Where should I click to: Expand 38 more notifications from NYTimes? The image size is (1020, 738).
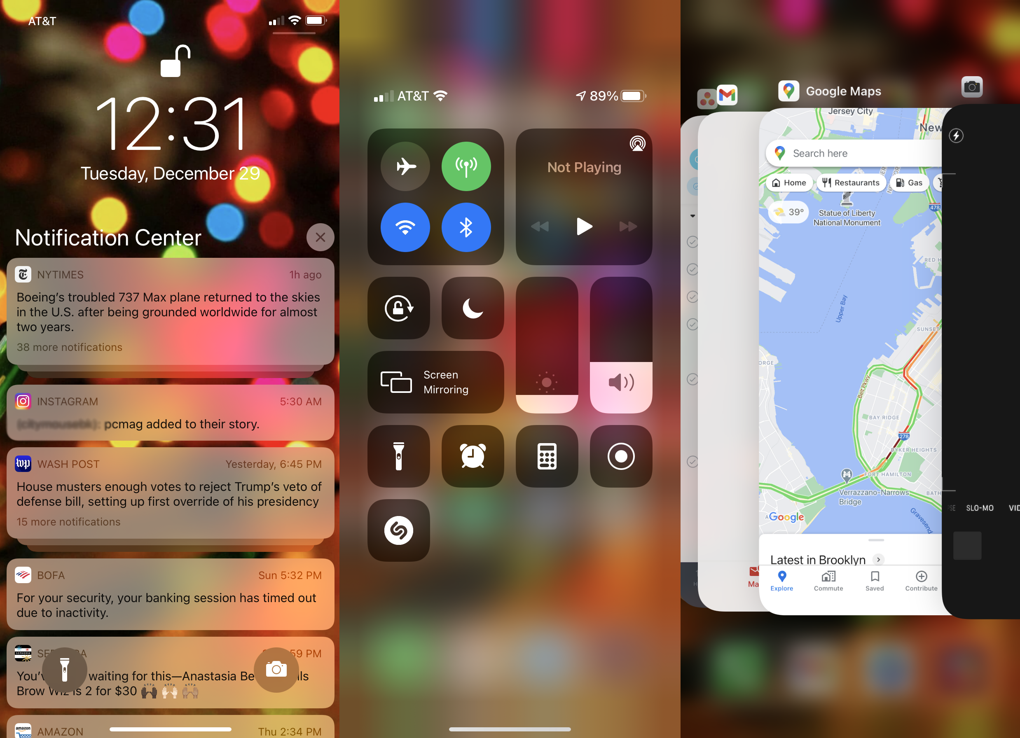(70, 347)
